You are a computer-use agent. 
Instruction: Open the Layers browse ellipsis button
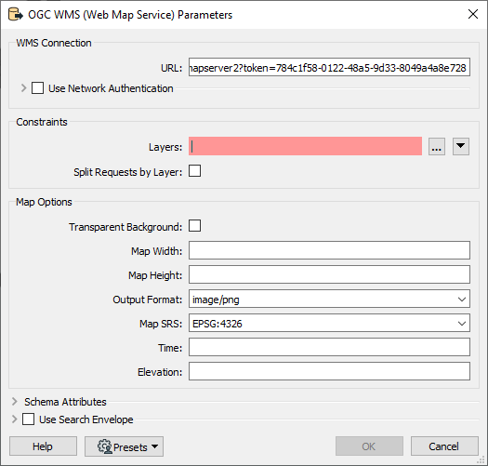[437, 146]
